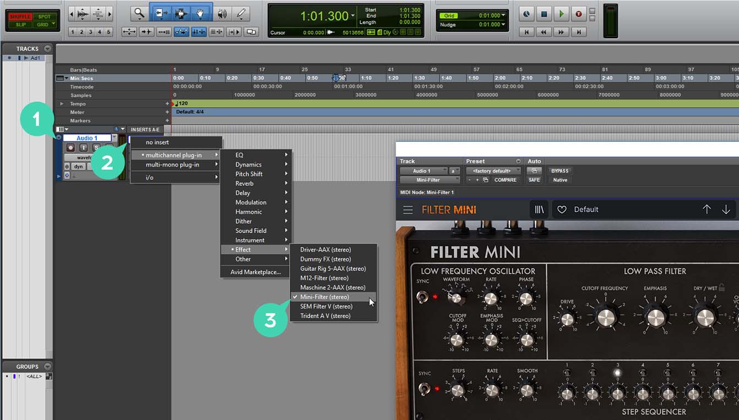Image resolution: width=739 pixels, height=420 pixels.
Task: Favorite the Default preset with heart icon
Action: point(562,209)
